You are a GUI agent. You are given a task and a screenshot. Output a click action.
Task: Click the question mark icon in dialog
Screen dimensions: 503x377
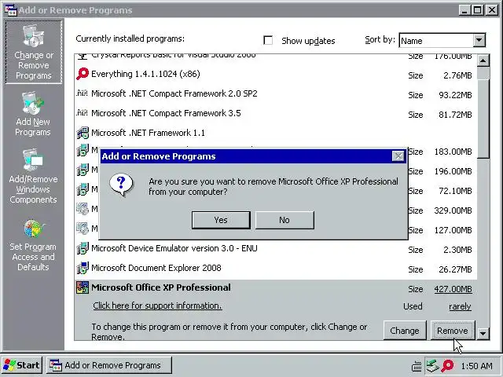pyautogui.click(x=121, y=185)
